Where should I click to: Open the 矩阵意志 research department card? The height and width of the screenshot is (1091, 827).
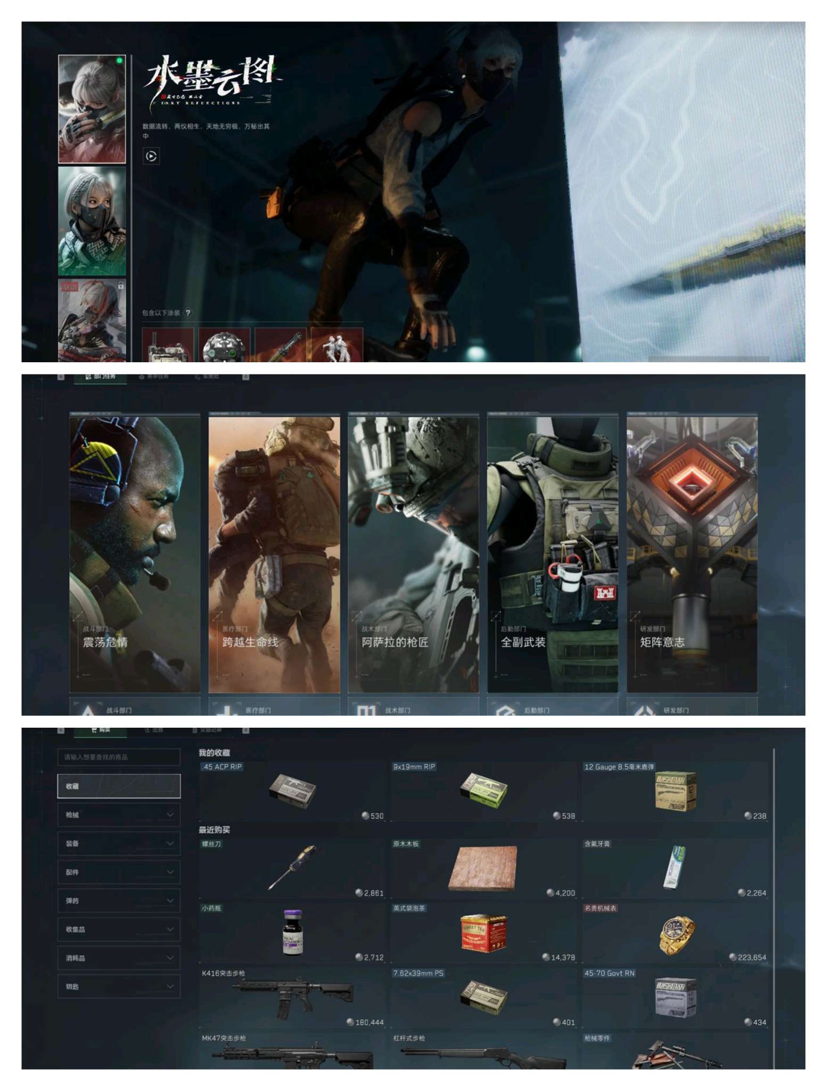pos(691,554)
